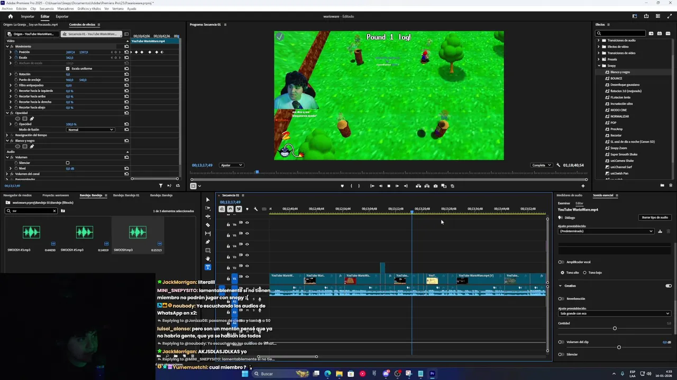Adjust Volumen del clip slider handle
677x380 pixels.
[x=619, y=347]
